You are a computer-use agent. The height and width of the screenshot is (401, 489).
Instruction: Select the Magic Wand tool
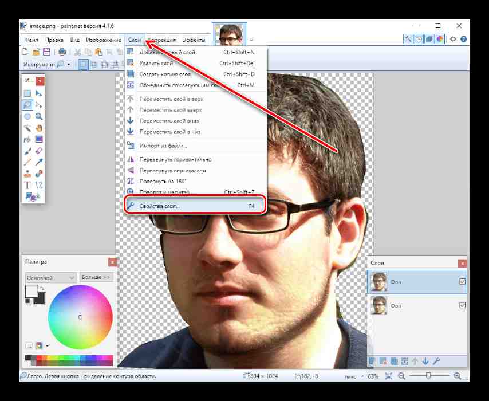pos(27,127)
